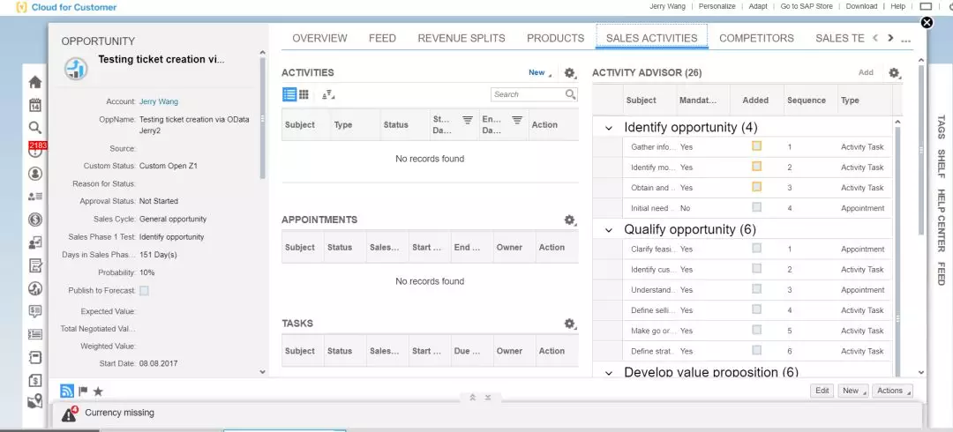This screenshot has height=432, width=953.
Task: Open Tasks settings gear
Action: [x=570, y=324]
